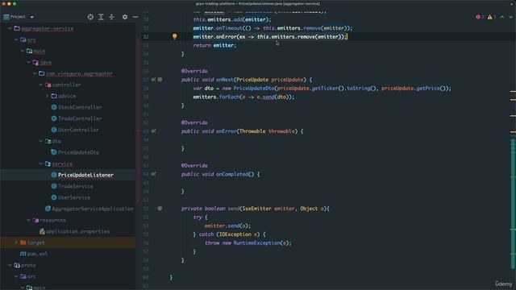Click the Expand All icon in Project toolbar
Image resolution: width=516 pixels, height=290 pixels.
[101, 17]
